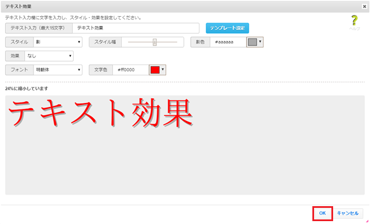Screen dimensions: 370x224
Task: Click the スタイル幅 slider handle
Action: tap(154, 42)
